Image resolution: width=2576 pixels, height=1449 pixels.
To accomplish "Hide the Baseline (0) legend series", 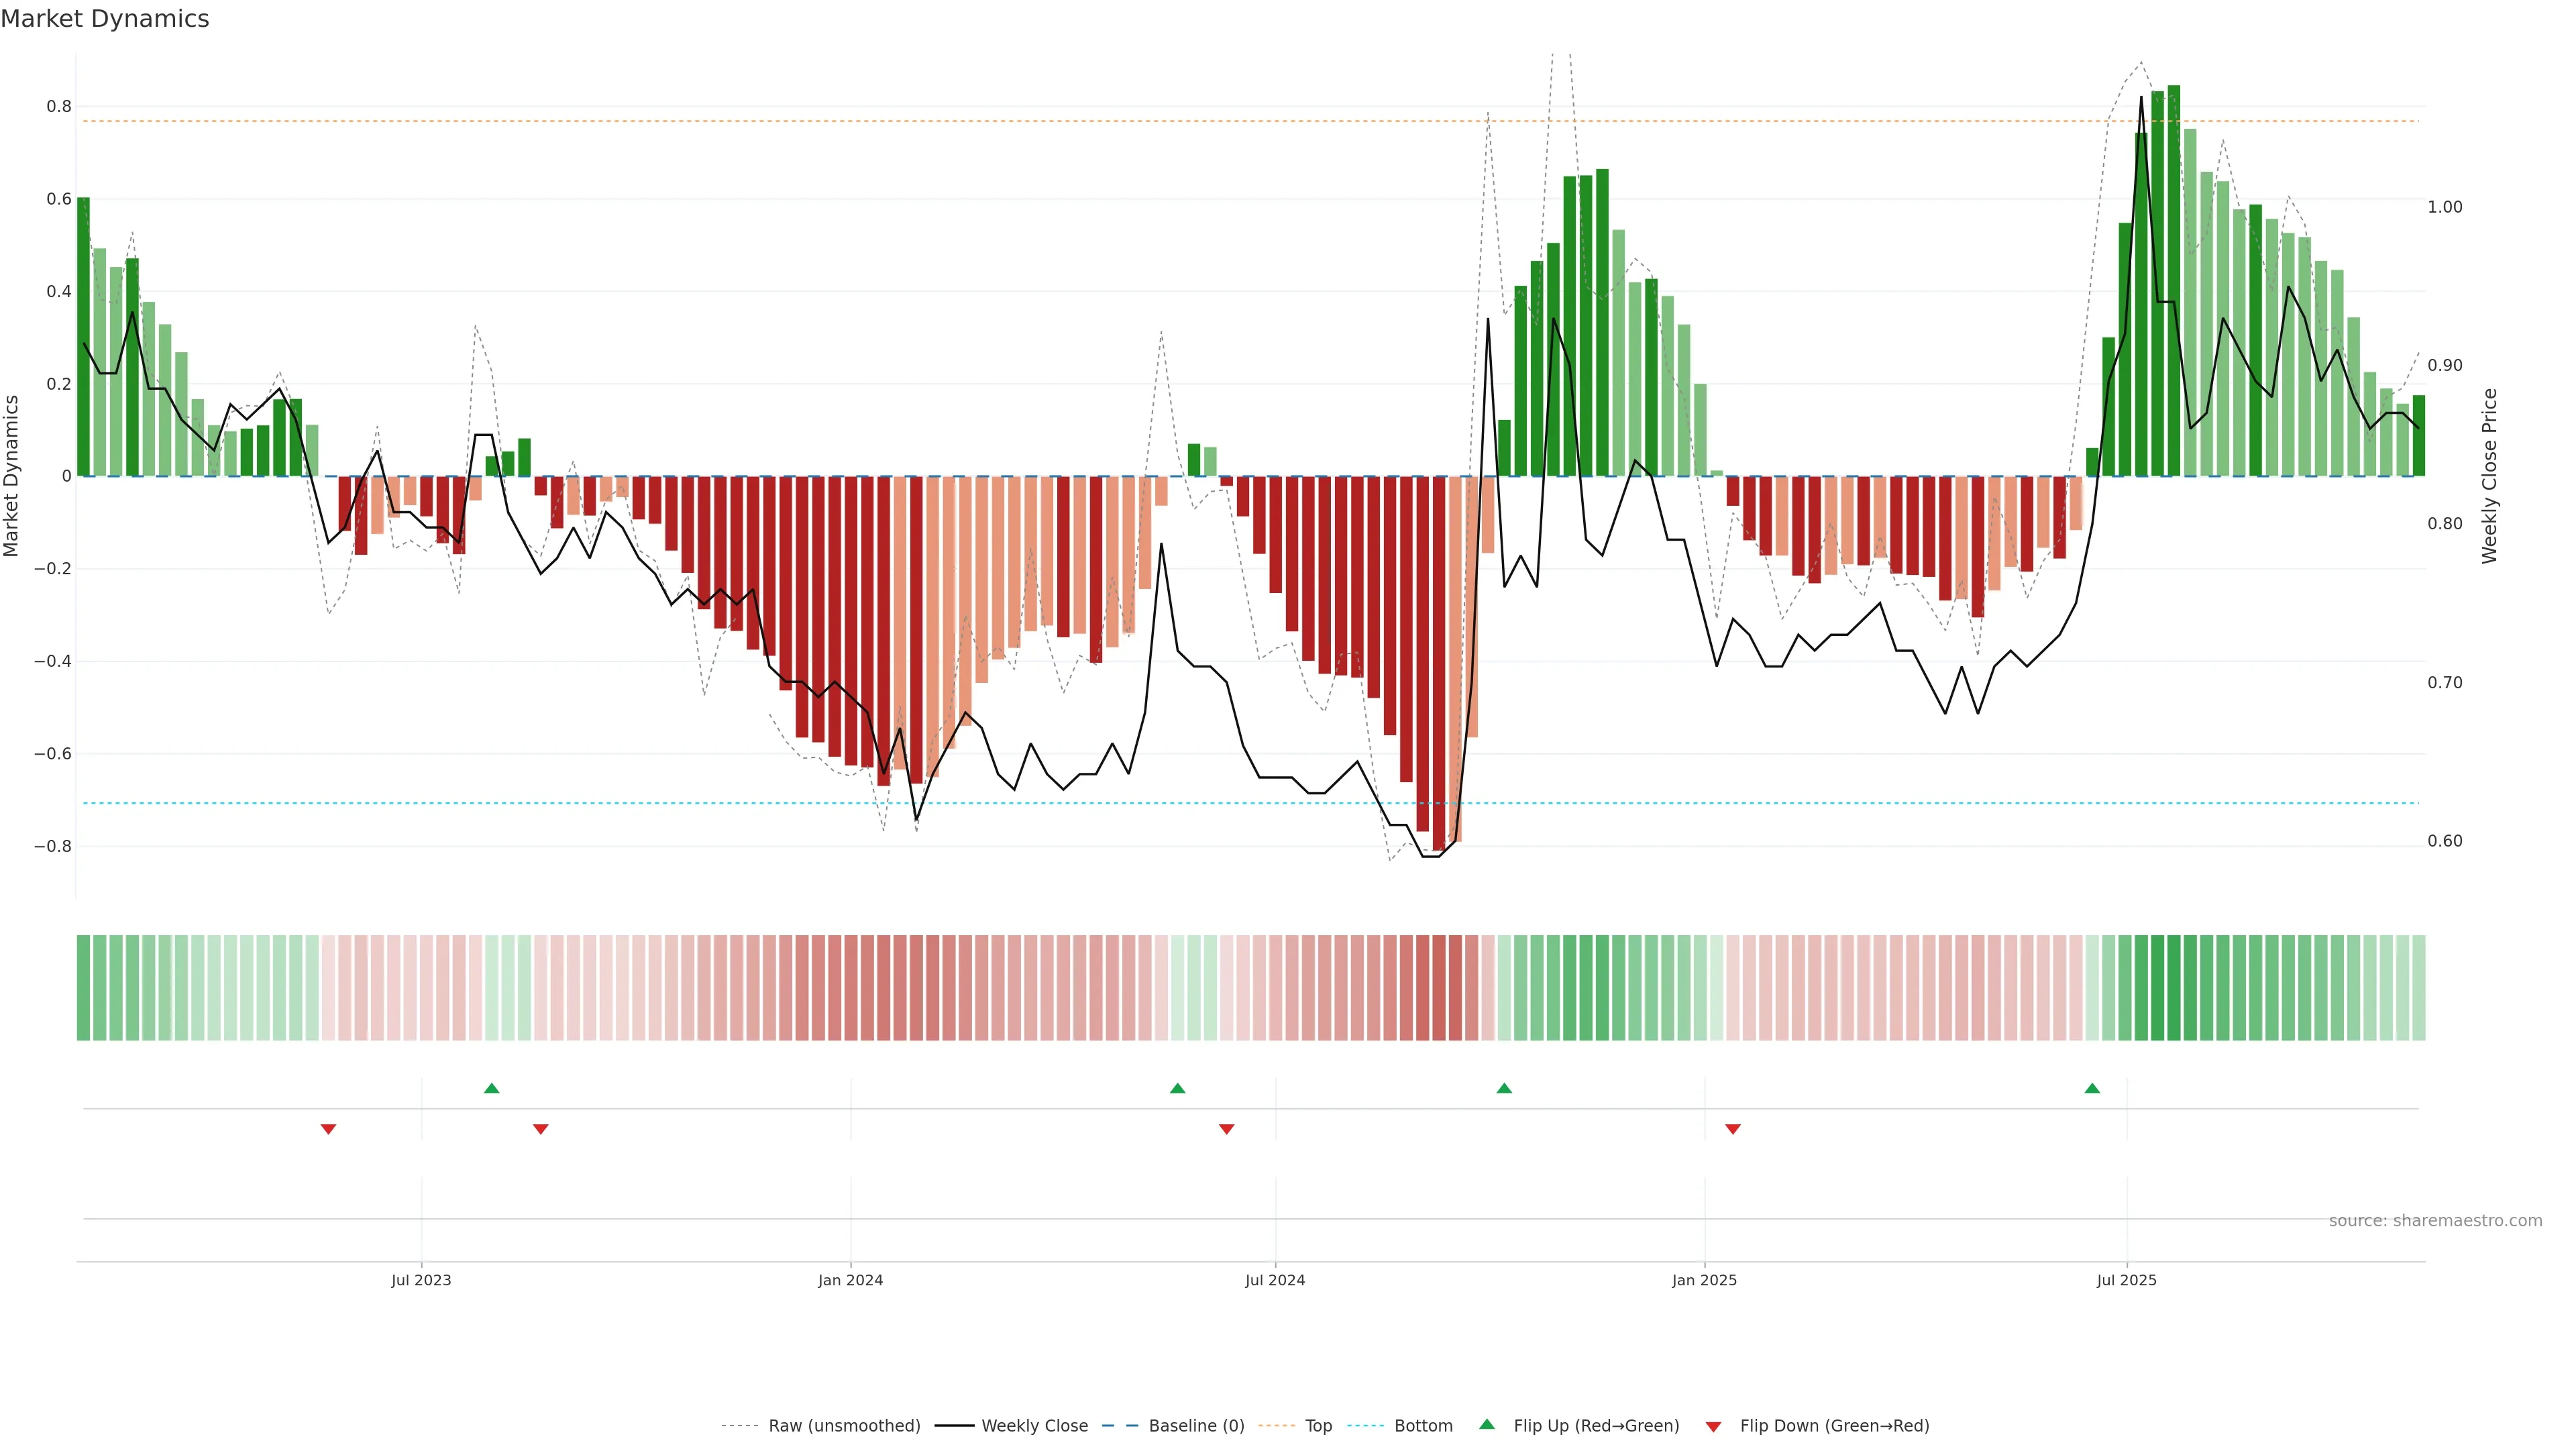I will coord(1196,1426).
